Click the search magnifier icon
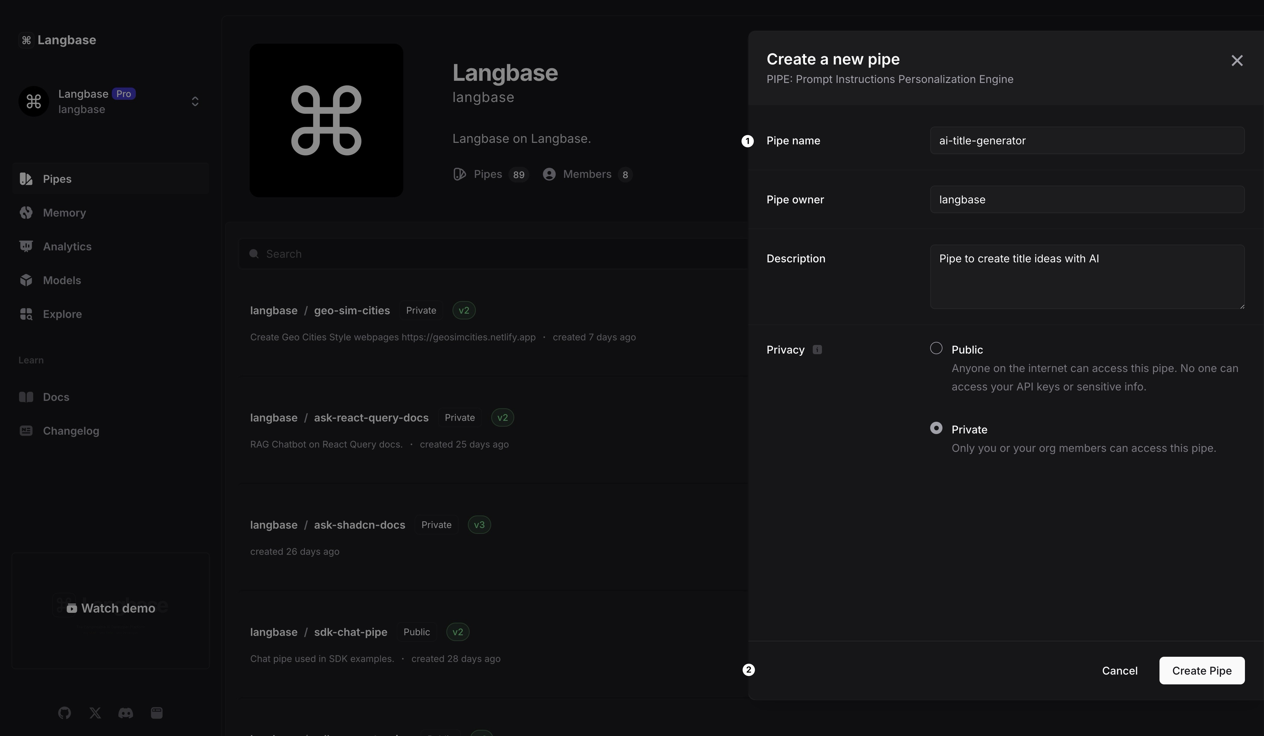Screen dimensions: 1264x736 click(254, 254)
